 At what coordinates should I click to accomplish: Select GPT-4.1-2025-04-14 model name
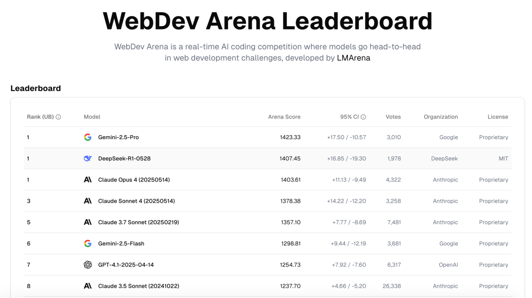coord(126,265)
